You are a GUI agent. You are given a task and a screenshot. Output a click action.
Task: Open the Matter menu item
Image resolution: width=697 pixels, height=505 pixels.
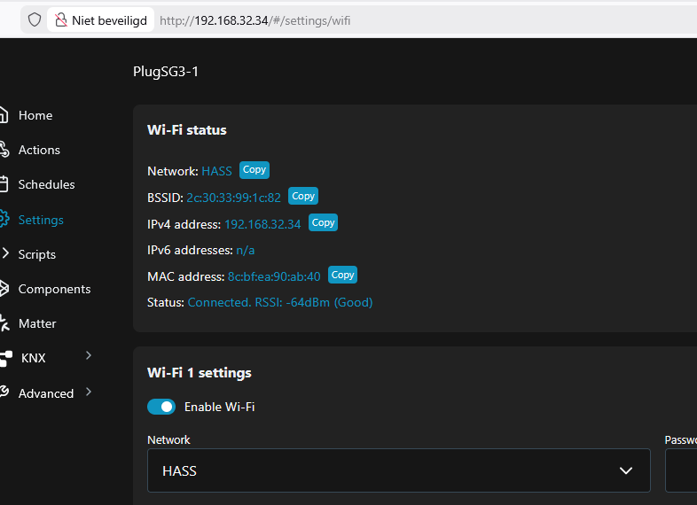pos(37,323)
